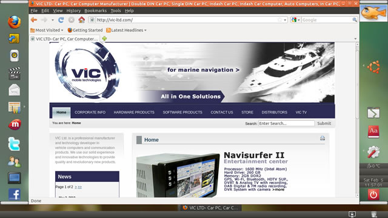This screenshot has width=388, height=218.
Task: Reload the page with the refresh icon
Action: [61, 20]
